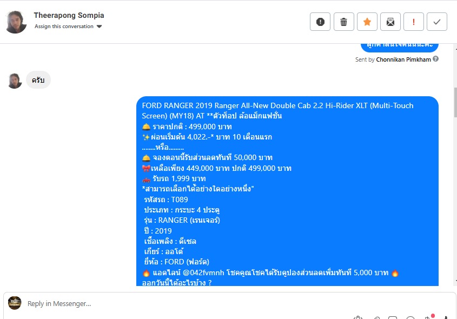The width and height of the screenshot is (457, 319).
Task: Click the 'ปี : 2019' line
Action: 158,231
